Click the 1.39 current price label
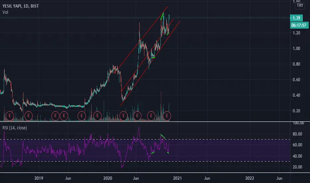 296,18
